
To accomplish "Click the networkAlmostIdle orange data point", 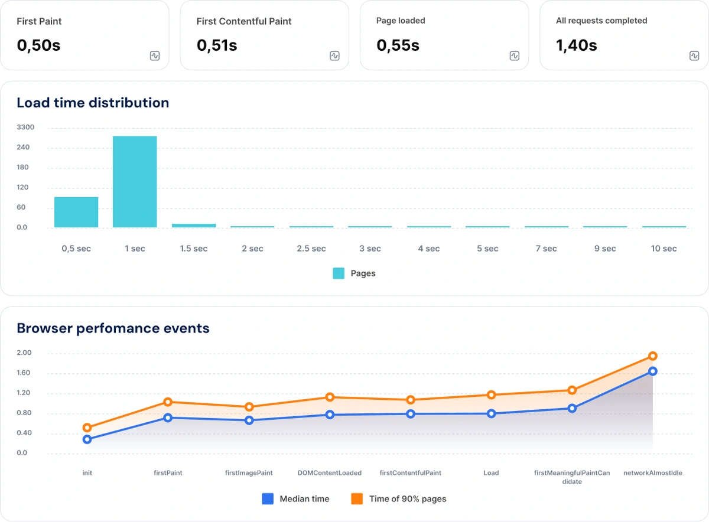I will point(652,356).
